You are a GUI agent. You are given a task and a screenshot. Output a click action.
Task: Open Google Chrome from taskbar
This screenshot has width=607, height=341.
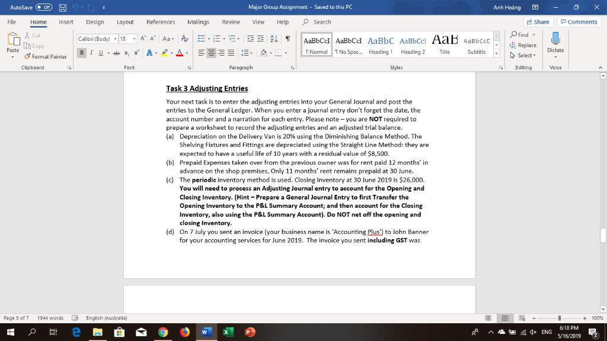163,332
